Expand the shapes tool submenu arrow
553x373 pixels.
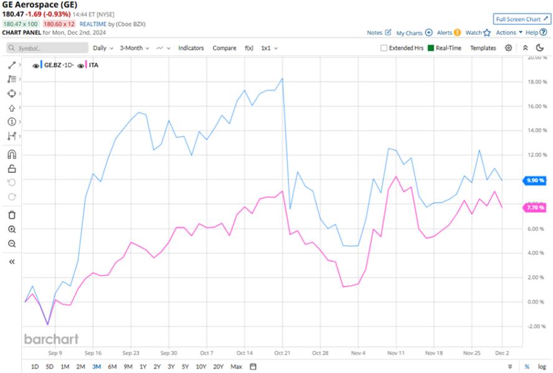pos(20,93)
